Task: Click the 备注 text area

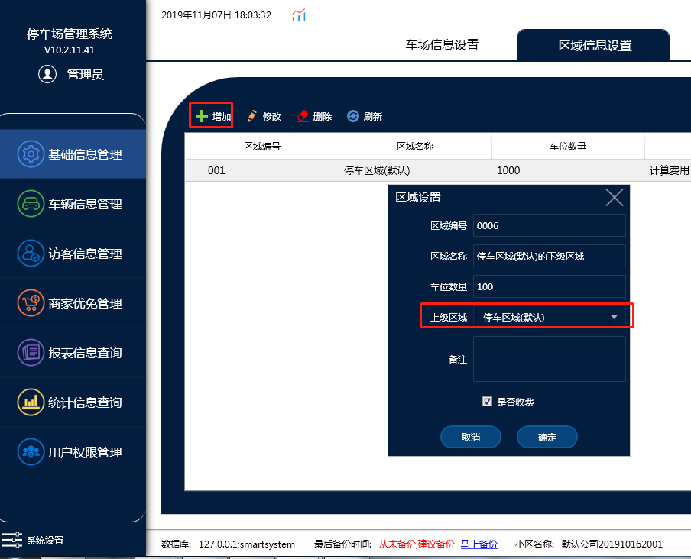Action: [549, 359]
